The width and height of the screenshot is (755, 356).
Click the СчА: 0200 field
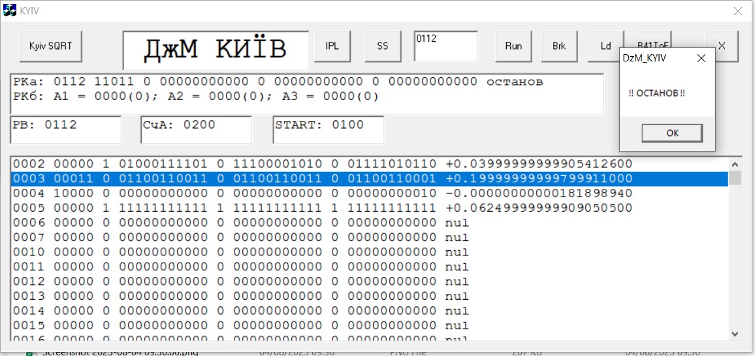(196, 129)
